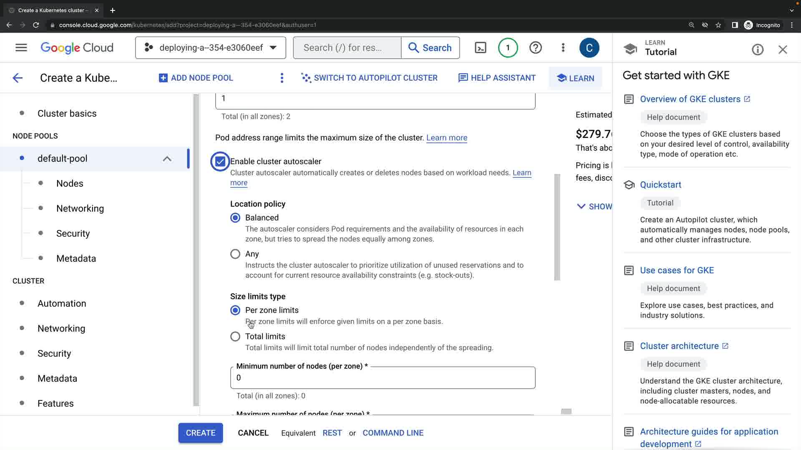Open the notifications badge showing 1

click(508, 47)
